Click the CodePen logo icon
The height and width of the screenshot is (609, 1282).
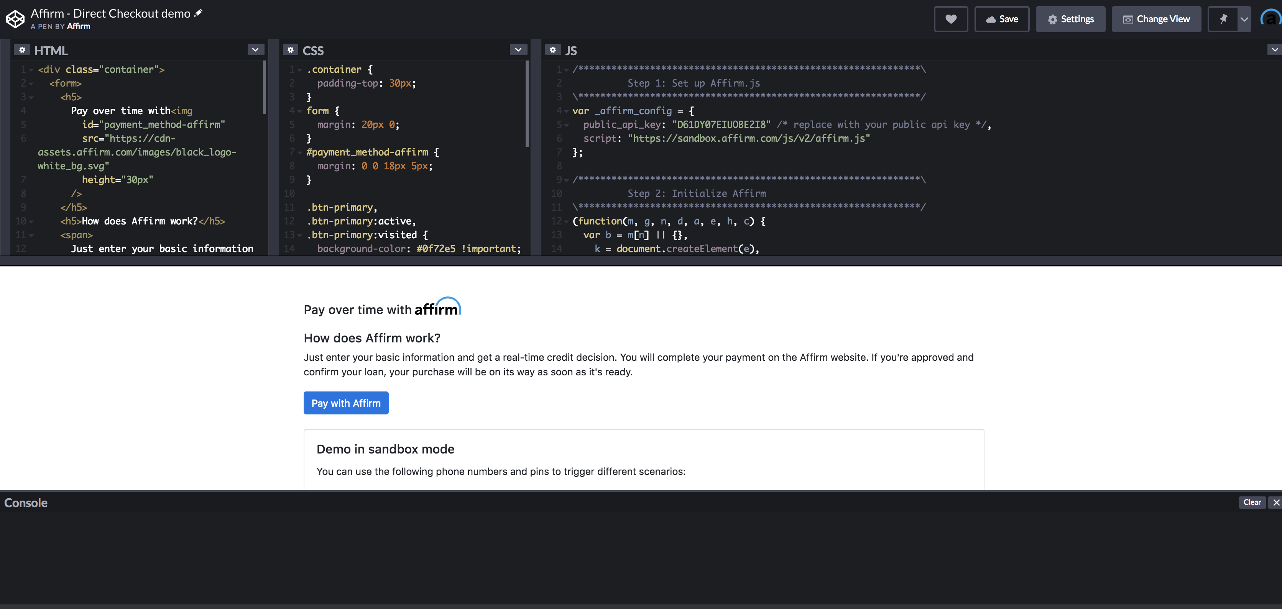[x=15, y=19]
